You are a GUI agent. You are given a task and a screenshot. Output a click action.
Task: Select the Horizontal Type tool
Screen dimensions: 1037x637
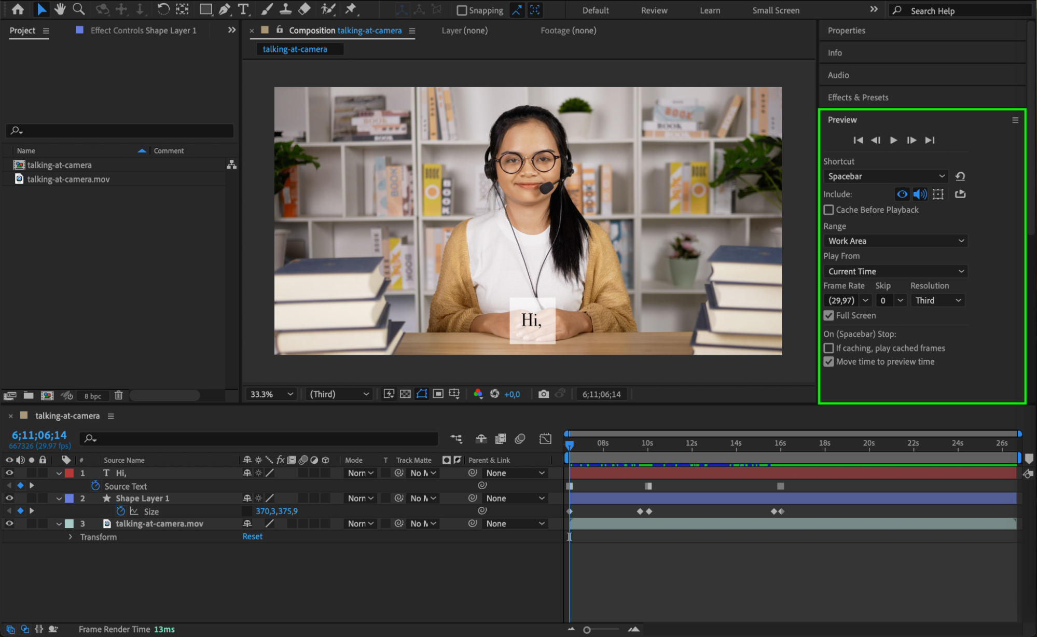pos(243,9)
